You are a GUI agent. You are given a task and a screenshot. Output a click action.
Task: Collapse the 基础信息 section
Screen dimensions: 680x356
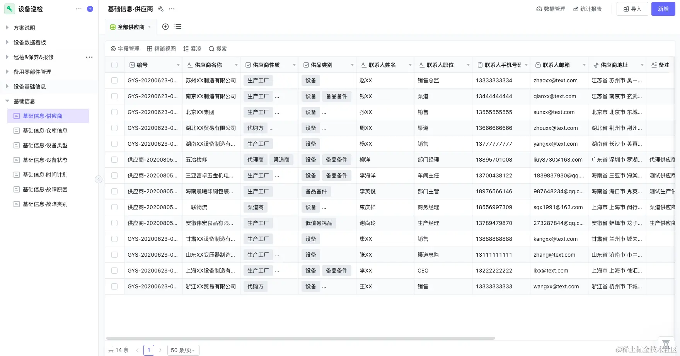pos(7,101)
